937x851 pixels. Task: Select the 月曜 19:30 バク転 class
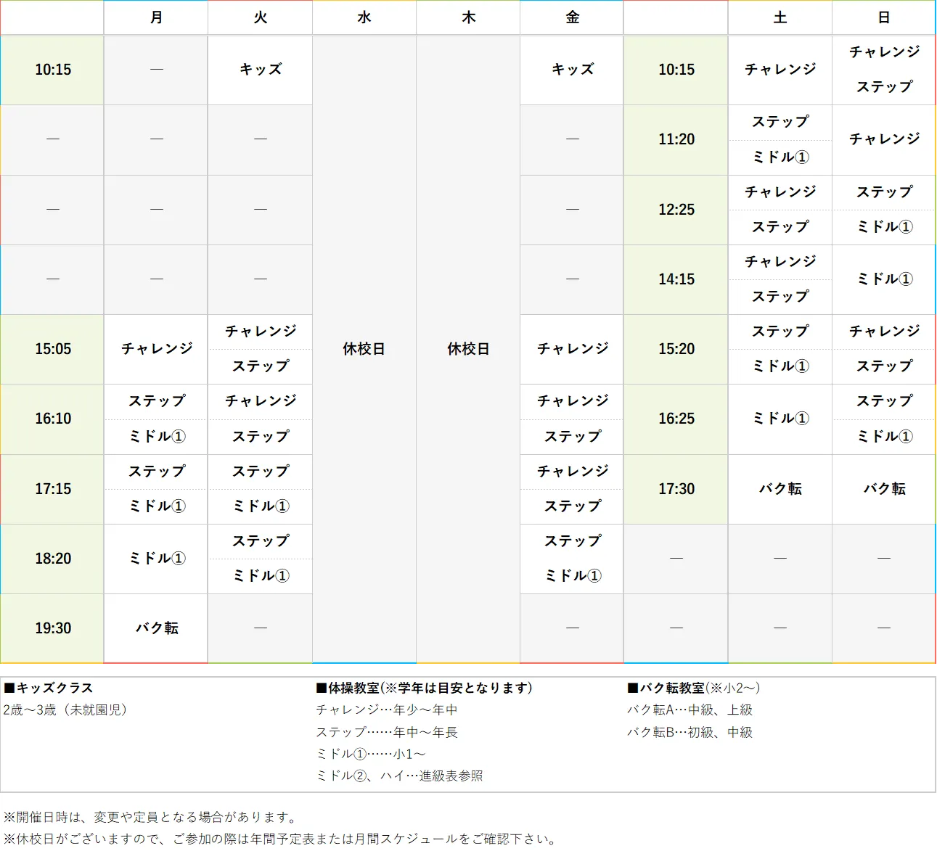(x=155, y=628)
